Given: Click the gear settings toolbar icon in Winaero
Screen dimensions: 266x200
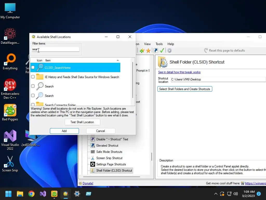Looking at the screenshot, I should (x=169, y=51).
